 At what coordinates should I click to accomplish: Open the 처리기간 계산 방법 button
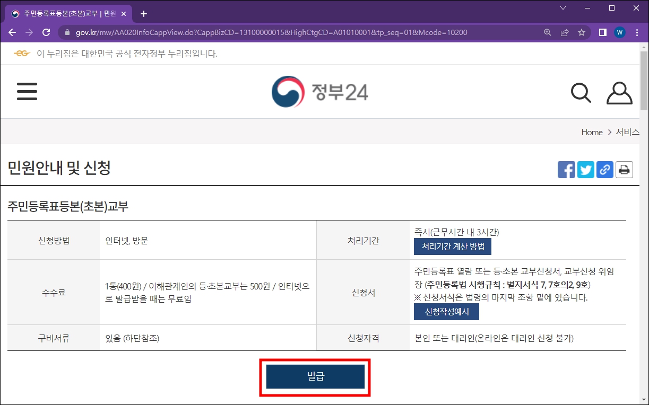coord(452,246)
